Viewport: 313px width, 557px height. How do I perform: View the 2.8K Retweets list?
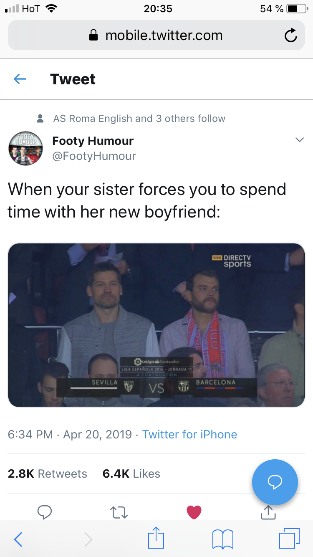pyautogui.click(x=48, y=473)
